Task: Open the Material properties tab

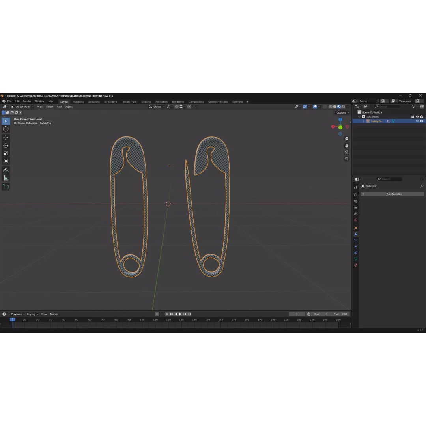Action: click(x=356, y=265)
